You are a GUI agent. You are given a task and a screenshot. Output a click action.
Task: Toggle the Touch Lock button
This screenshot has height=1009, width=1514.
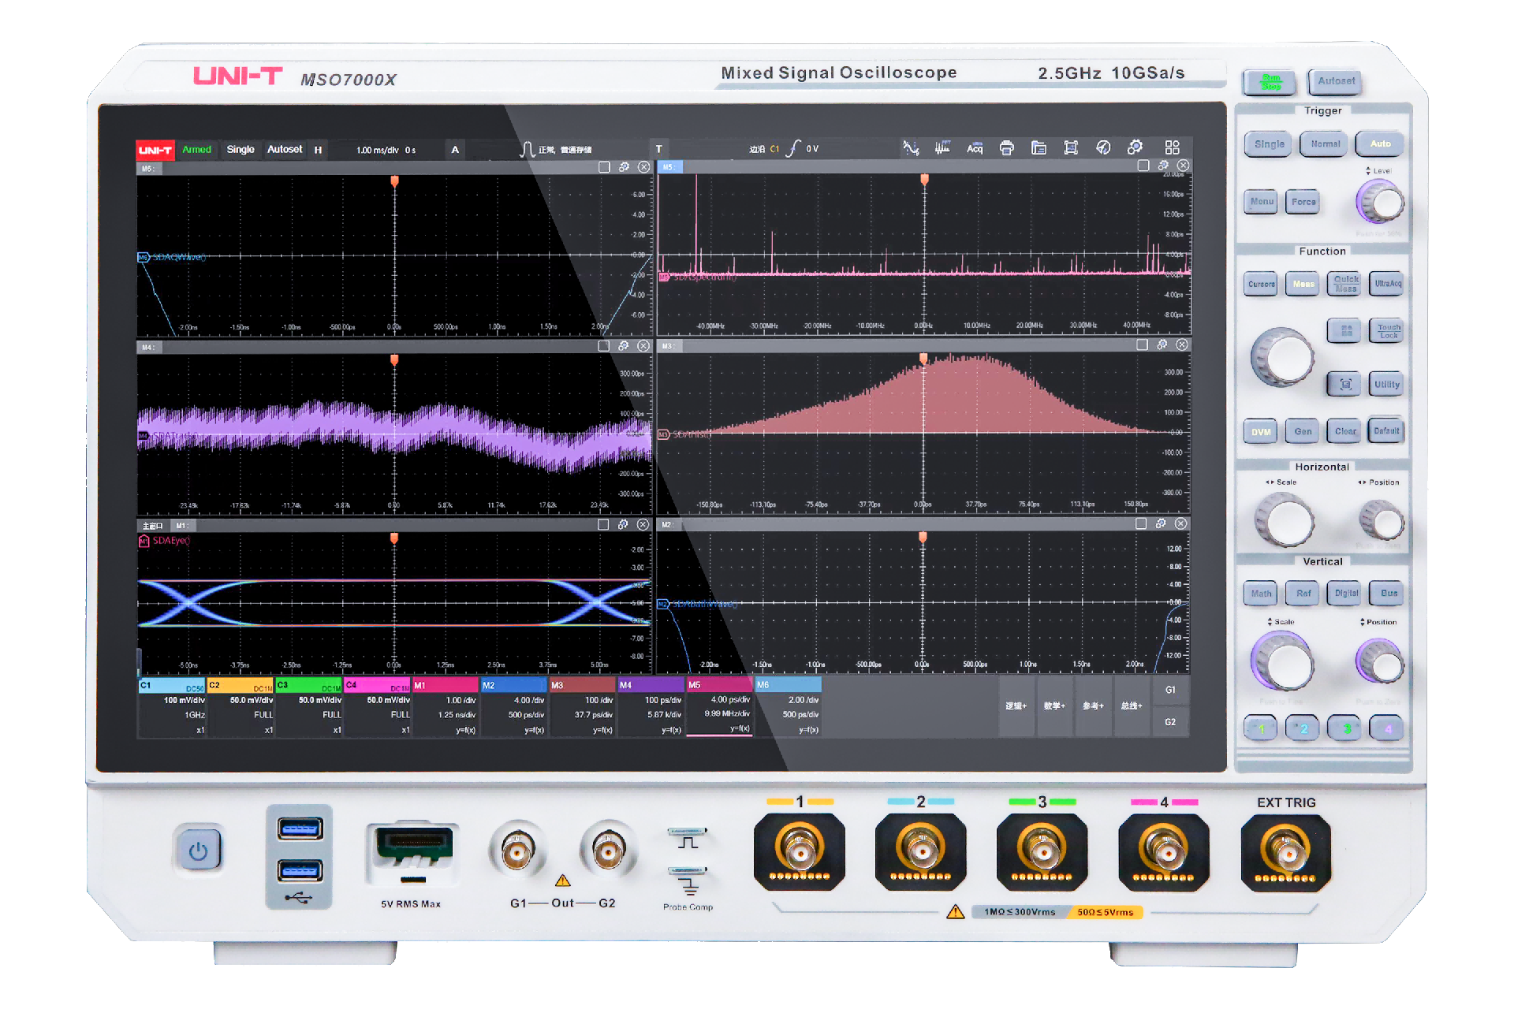click(1388, 331)
